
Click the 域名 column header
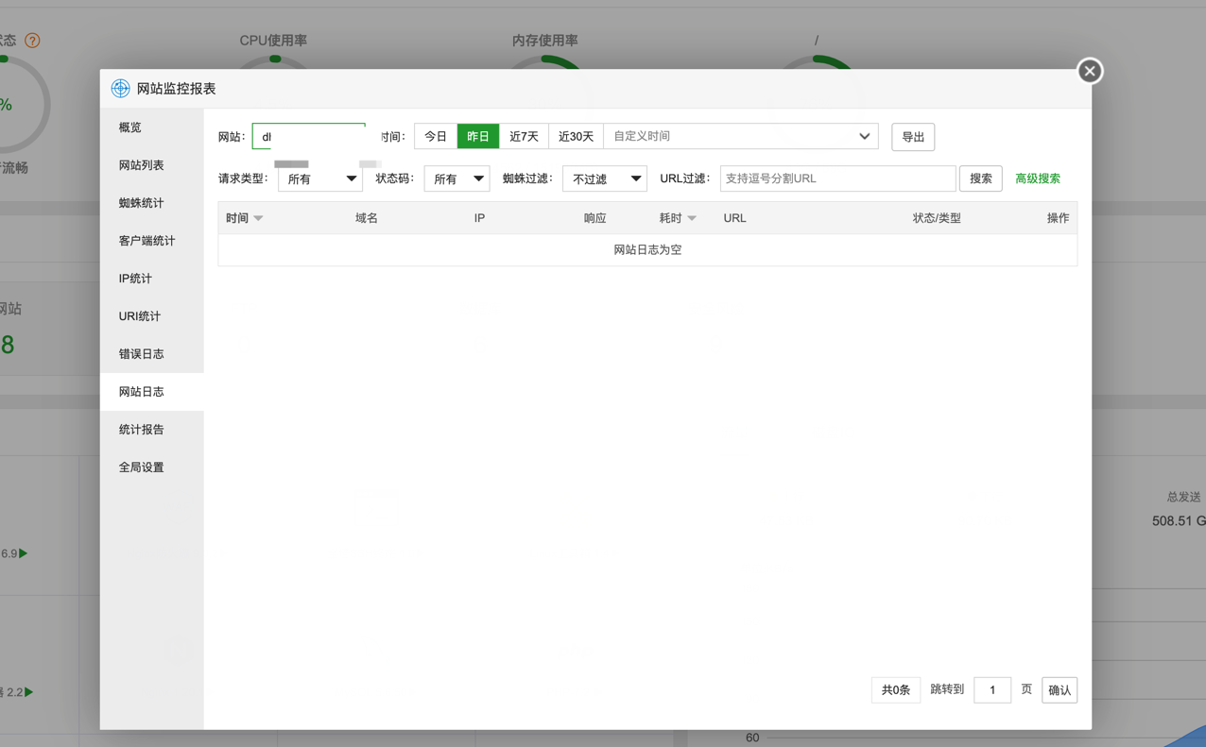point(367,218)
